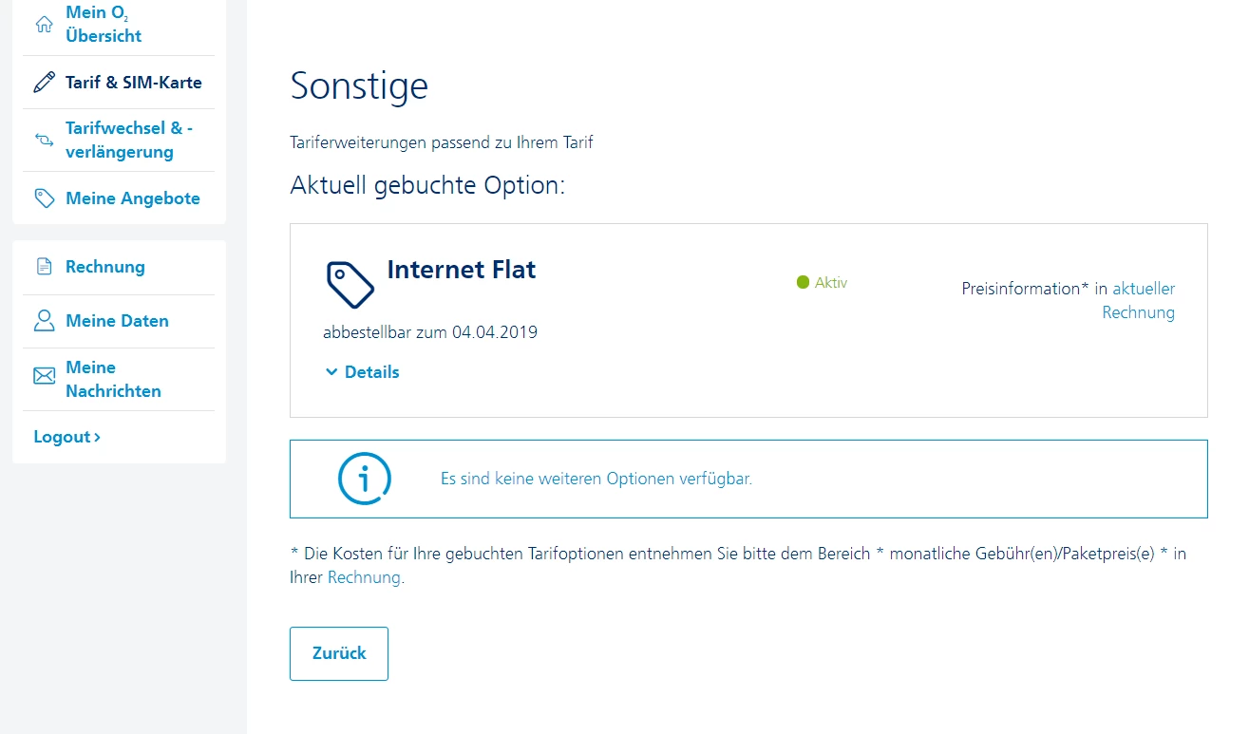This screenshot has width=1249, height=734.
Task: Click the document icon beside Rechnung
Action: 44,267
